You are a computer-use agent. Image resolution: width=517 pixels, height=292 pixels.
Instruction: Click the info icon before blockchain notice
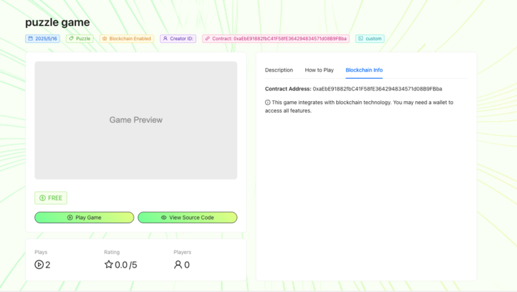[x=267, y=103]
